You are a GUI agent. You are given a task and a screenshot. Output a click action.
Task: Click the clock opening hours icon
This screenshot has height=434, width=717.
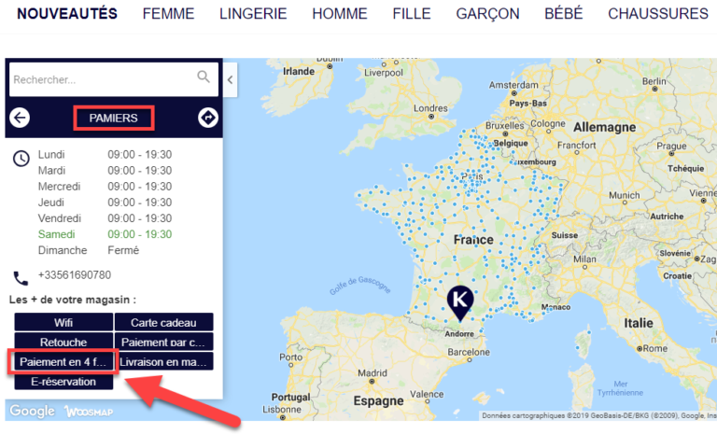pyautogui.click(x=21, y=159)
